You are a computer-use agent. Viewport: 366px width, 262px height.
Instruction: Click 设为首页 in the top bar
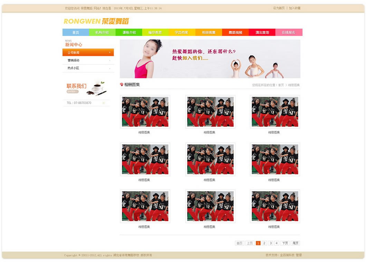(x=279, y=8)
